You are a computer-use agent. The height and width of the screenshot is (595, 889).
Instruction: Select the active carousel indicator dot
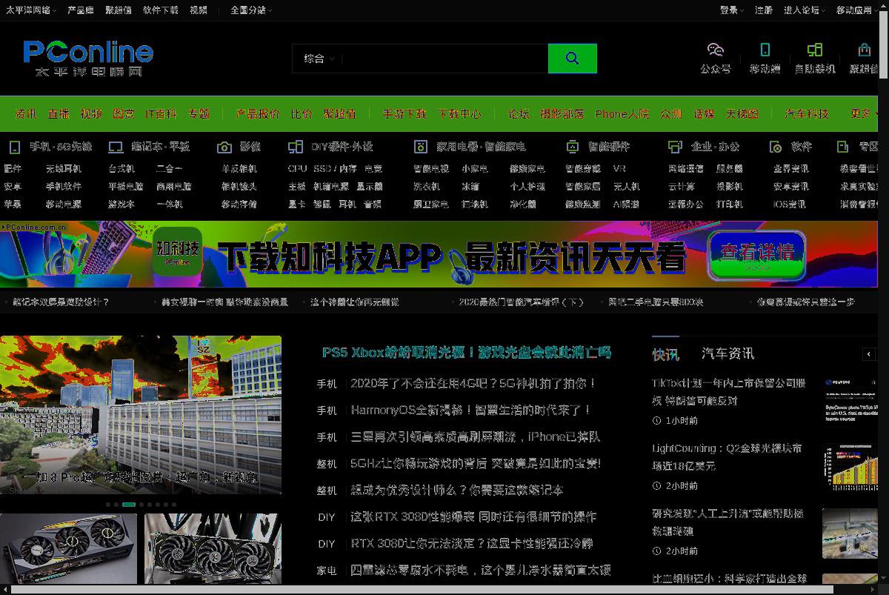129,505
